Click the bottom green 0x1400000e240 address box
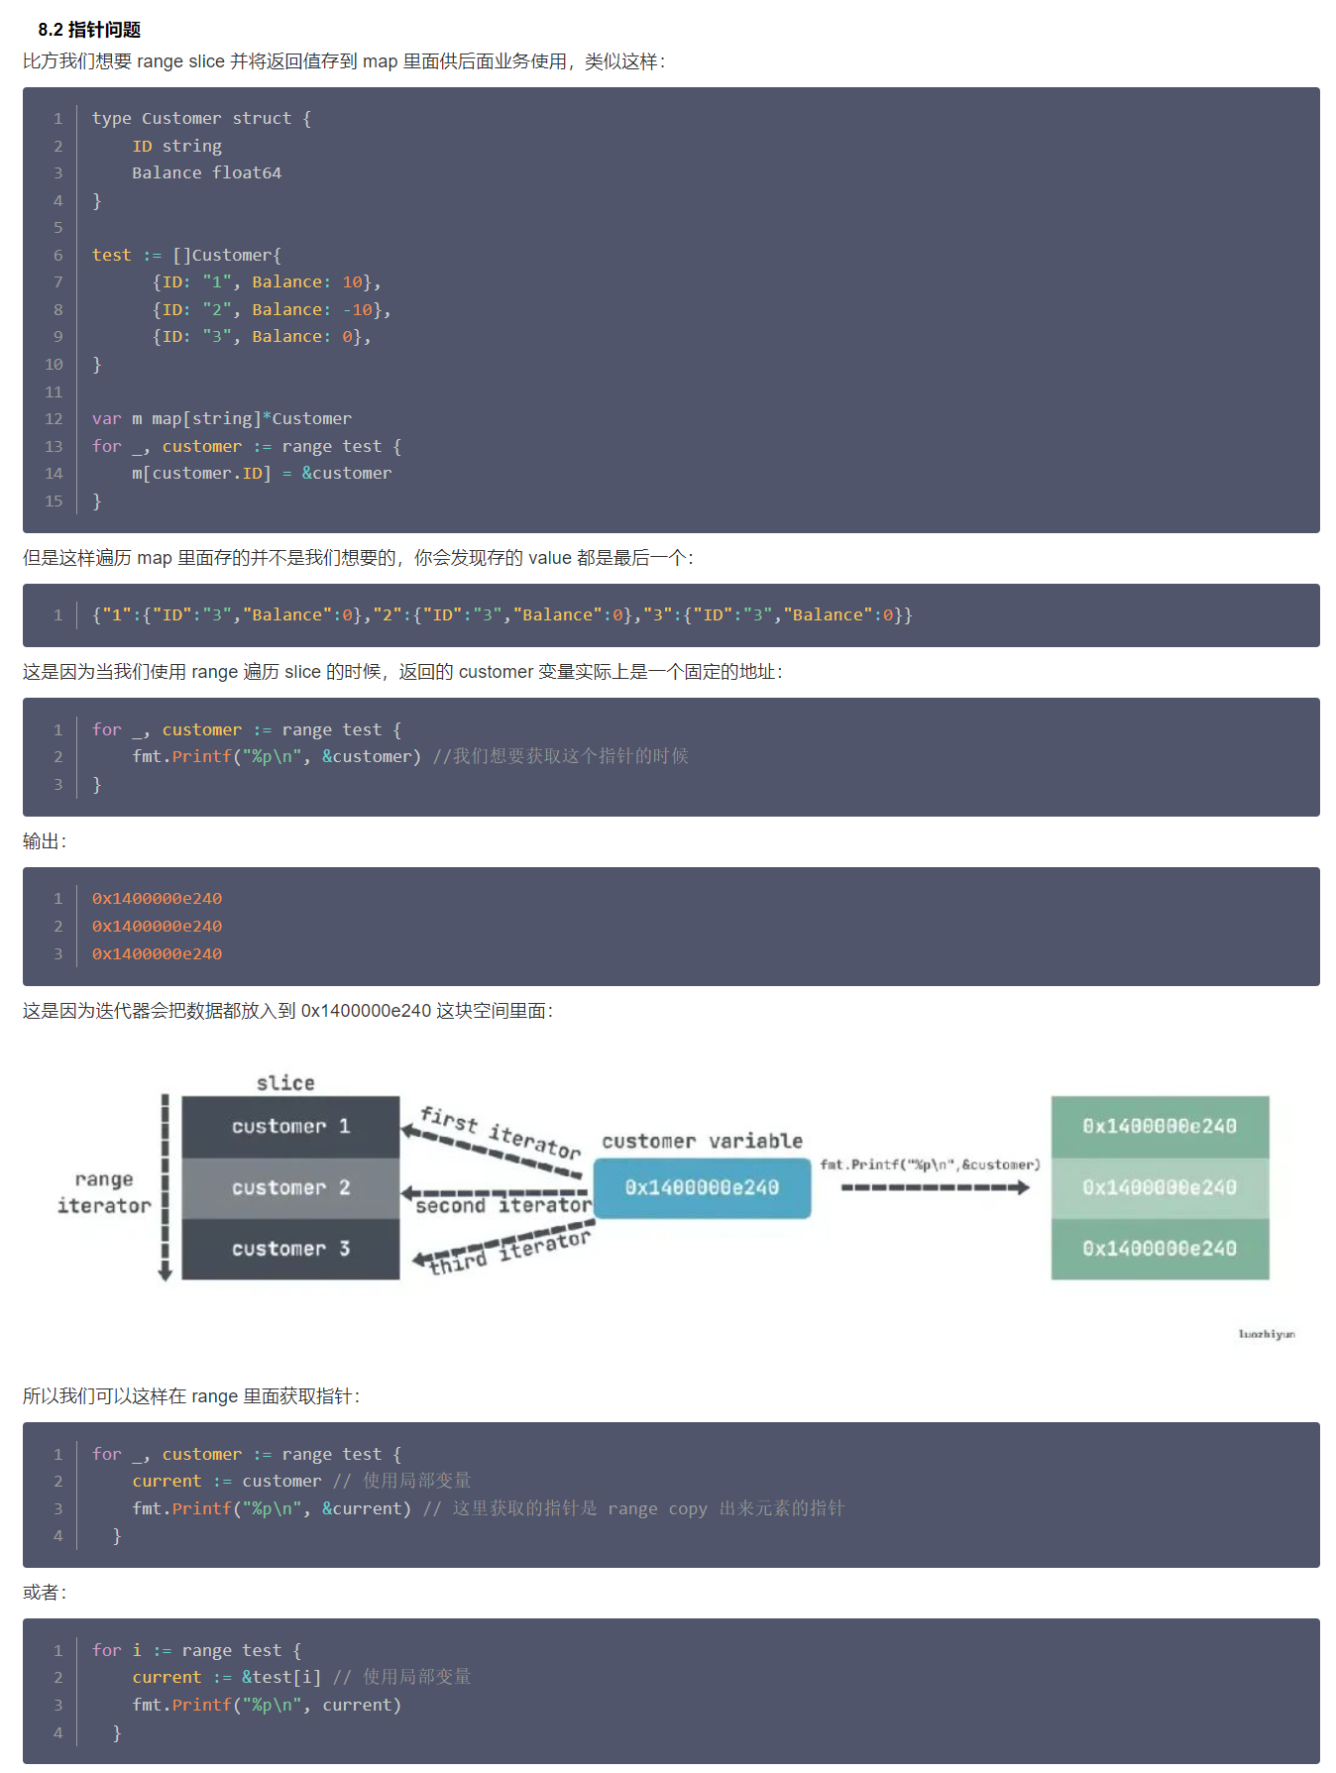 pos(1160,1249)
